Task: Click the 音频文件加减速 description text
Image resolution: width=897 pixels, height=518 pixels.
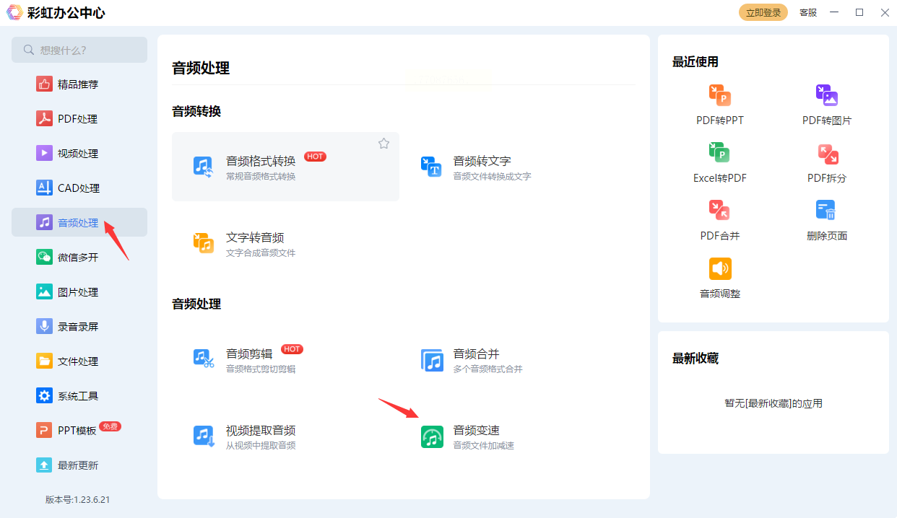Action: click(483, 445)
